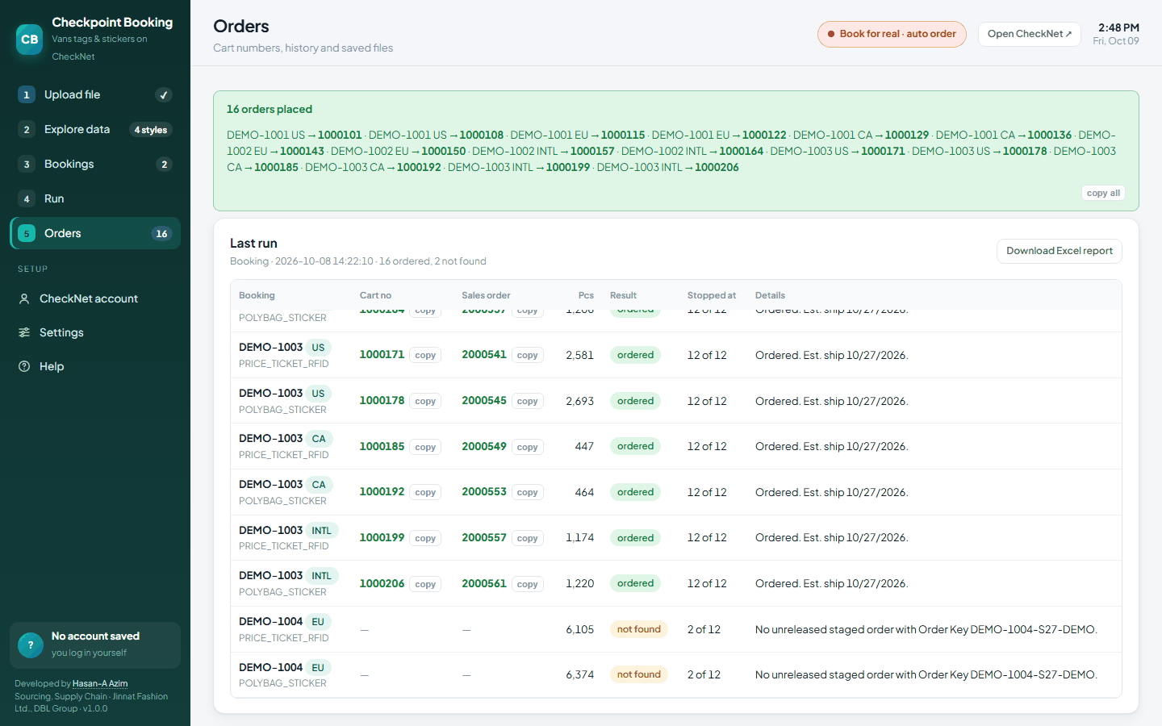Click the step 4 Run number badge

coord(27,198)
